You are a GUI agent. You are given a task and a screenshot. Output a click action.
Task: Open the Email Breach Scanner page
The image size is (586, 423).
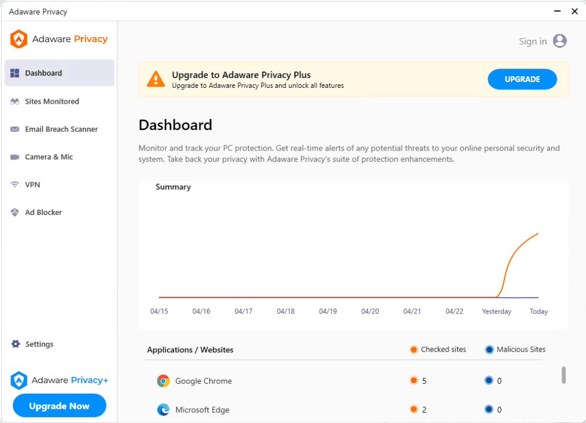click(x=61, y=129)
